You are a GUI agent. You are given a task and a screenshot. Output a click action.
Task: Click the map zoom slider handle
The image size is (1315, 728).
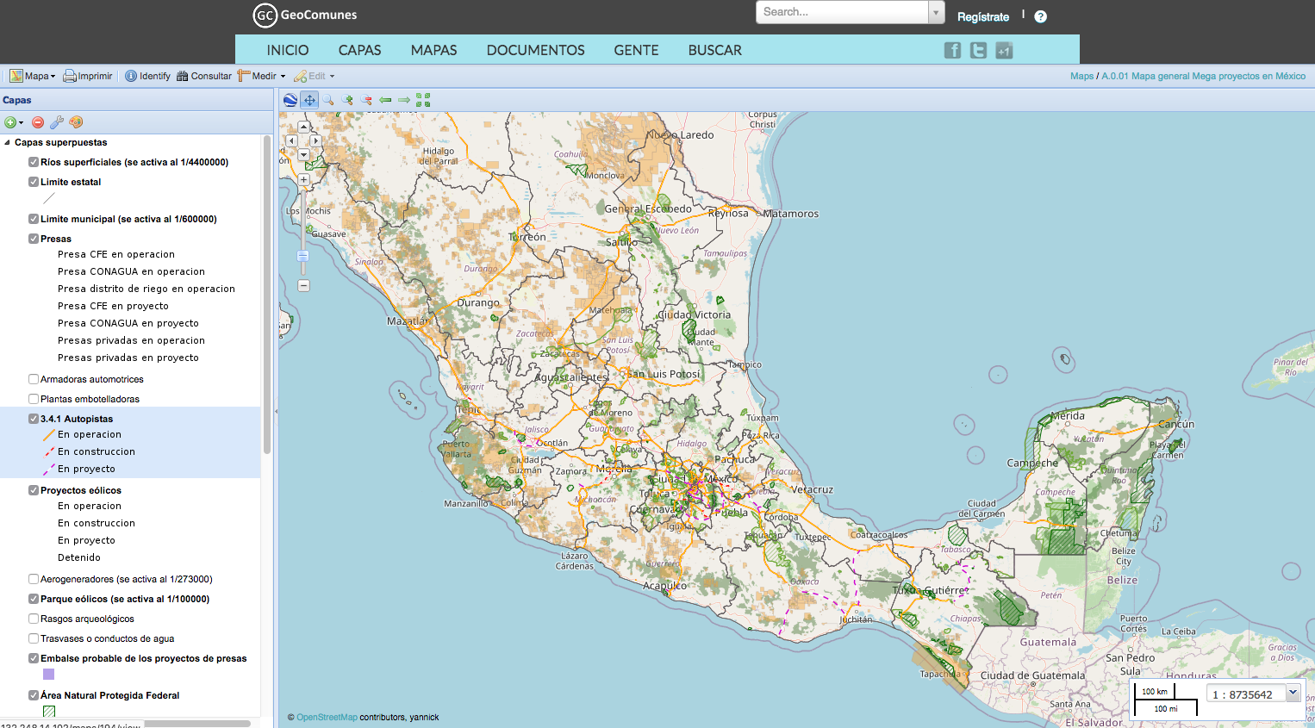[x=303, y=256]
